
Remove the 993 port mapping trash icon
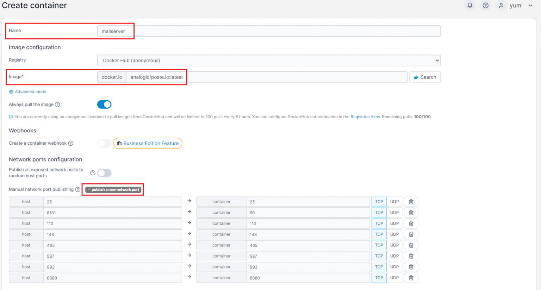coord(411,267)
